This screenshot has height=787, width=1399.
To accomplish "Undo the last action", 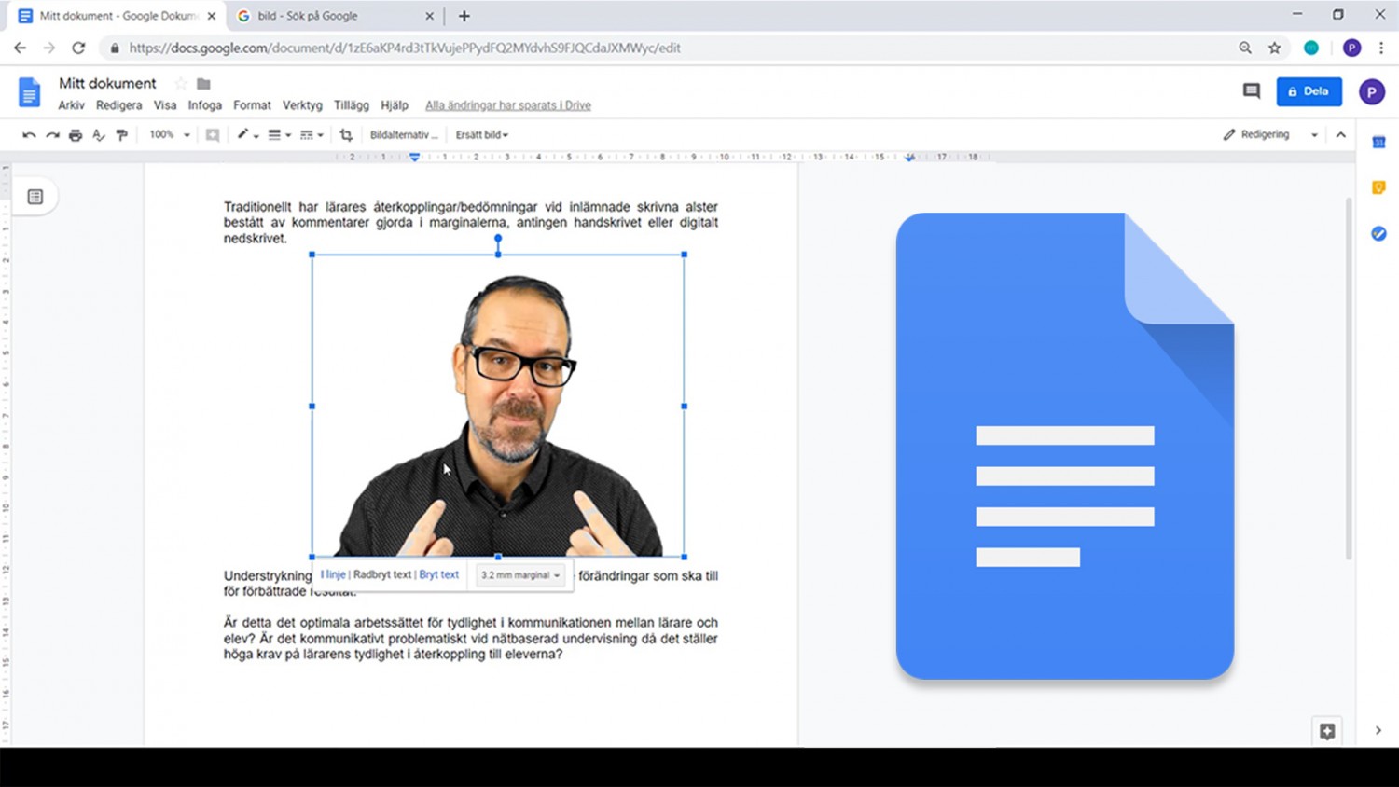I will coord(28,134).
